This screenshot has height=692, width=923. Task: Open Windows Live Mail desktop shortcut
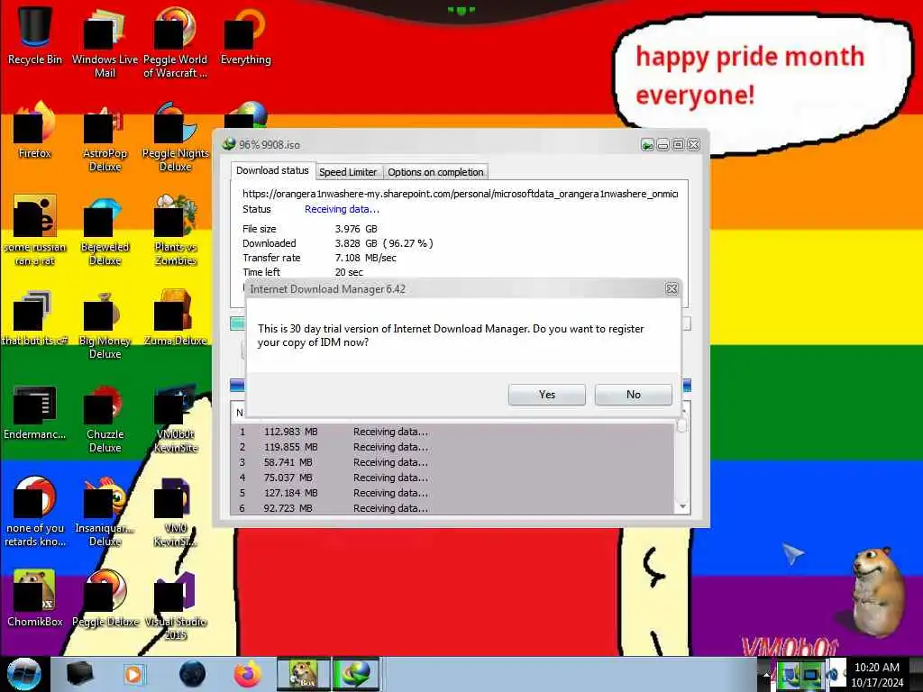(x=105, y=41)
